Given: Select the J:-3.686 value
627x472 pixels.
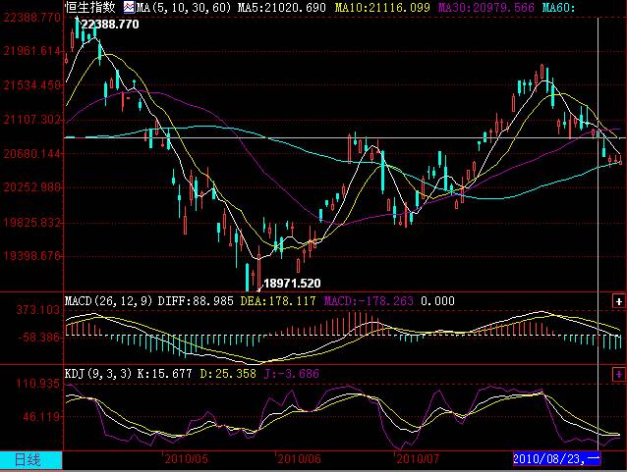Looking at the screenshot, I should pos(292,374).
